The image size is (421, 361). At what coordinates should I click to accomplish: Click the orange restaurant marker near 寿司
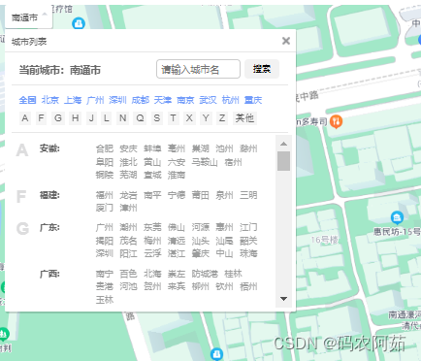(x=337, y=121)
